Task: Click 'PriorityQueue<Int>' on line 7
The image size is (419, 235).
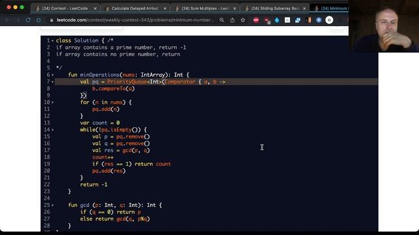Action: (134, 82)
